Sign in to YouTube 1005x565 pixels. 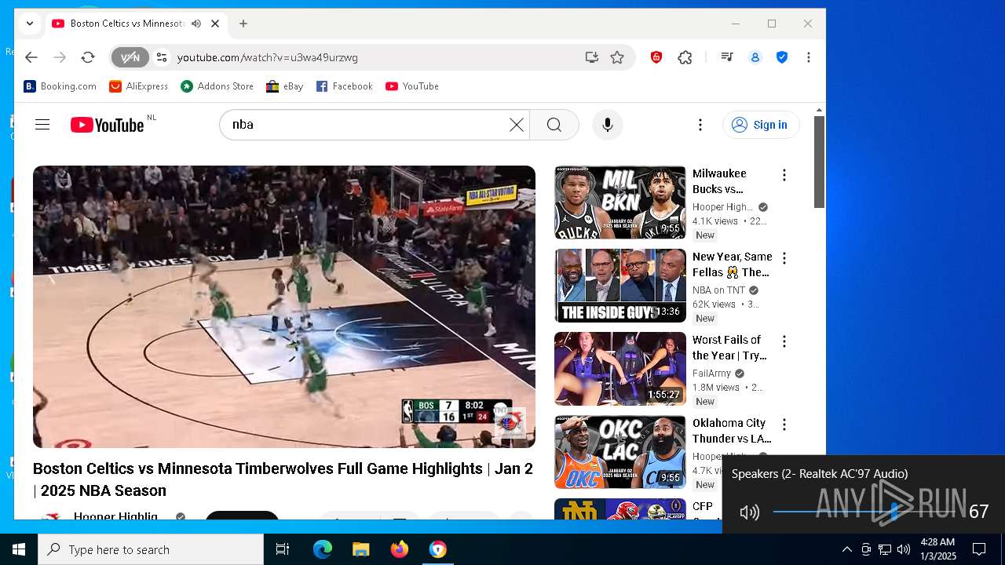pyautogui.click(x=761, y=125)
